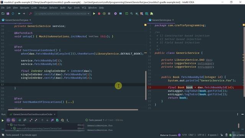This screenshot has height=138, width=245.
Task: Click the Stop square in main toolbar
Action: click(x=109, y=14)
